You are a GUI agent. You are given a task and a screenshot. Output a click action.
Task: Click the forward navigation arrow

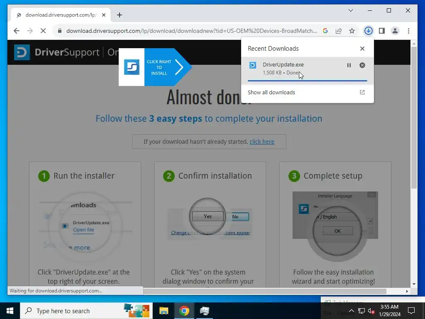pyautogui.click(x=30, y=31)
